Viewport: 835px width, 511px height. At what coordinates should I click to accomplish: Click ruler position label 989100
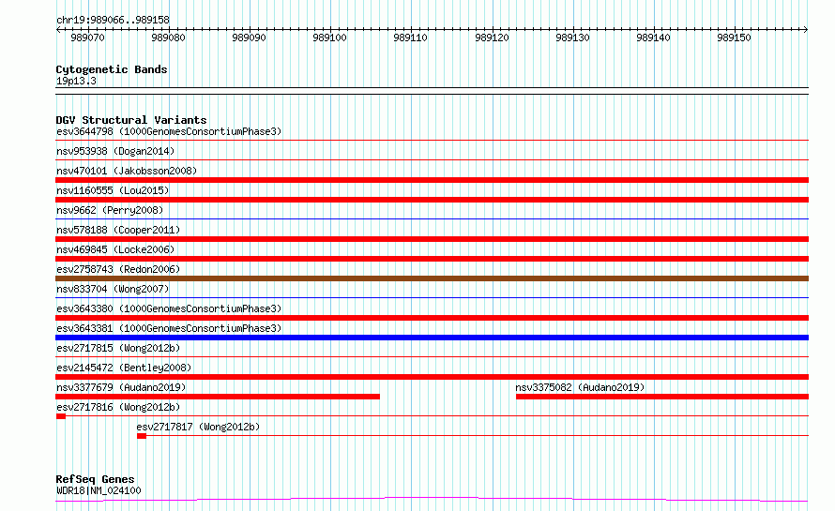[x=329, y=38]
